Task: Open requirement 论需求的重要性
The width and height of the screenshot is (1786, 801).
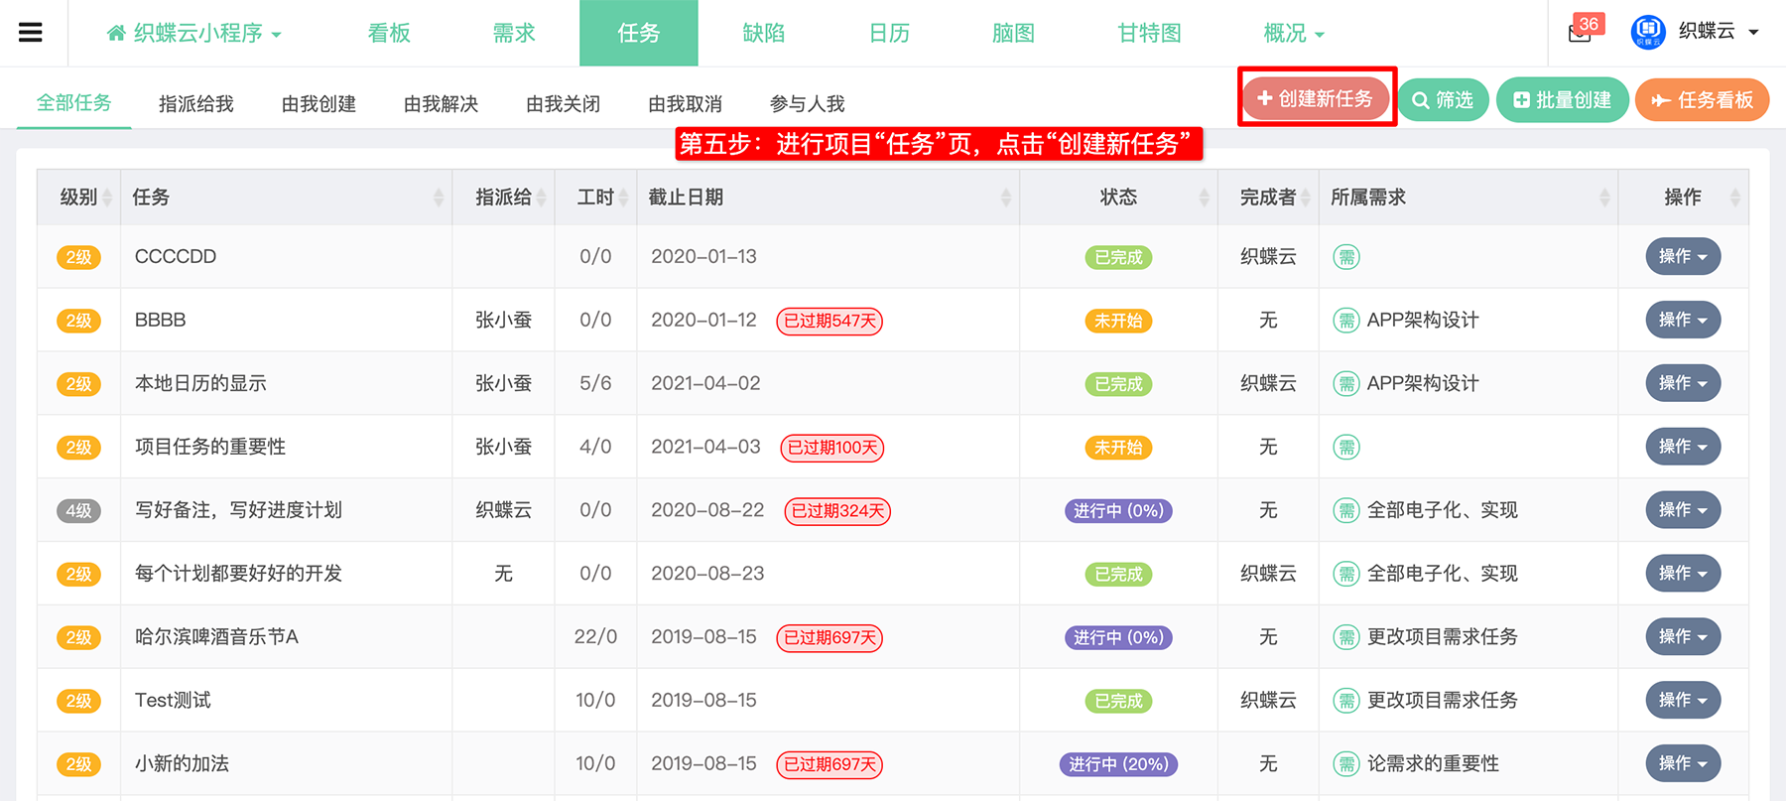Action: point(1433,764)
